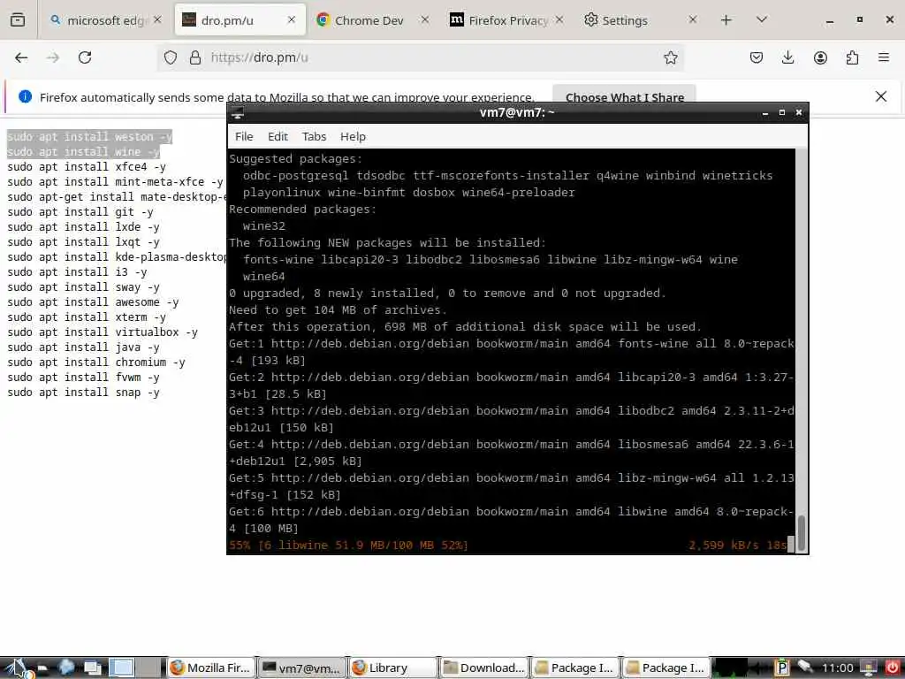Reload the dro.pm/u page
This screenshot has width=905, height=679.
pyautogui.click(x=85, y=57)
